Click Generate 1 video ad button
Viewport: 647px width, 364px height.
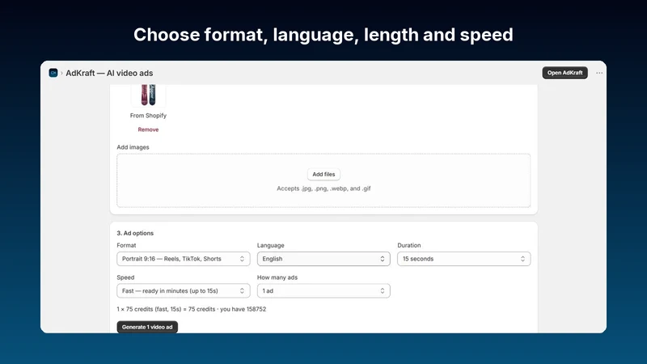[x=147, y=327]
